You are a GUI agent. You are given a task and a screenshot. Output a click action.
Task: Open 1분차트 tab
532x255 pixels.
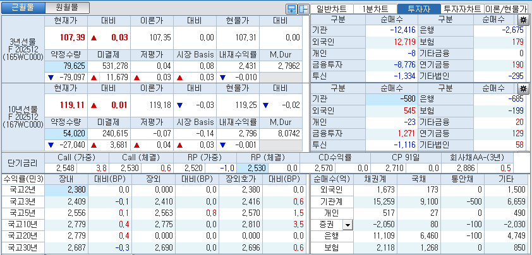[x=375, y=9]
